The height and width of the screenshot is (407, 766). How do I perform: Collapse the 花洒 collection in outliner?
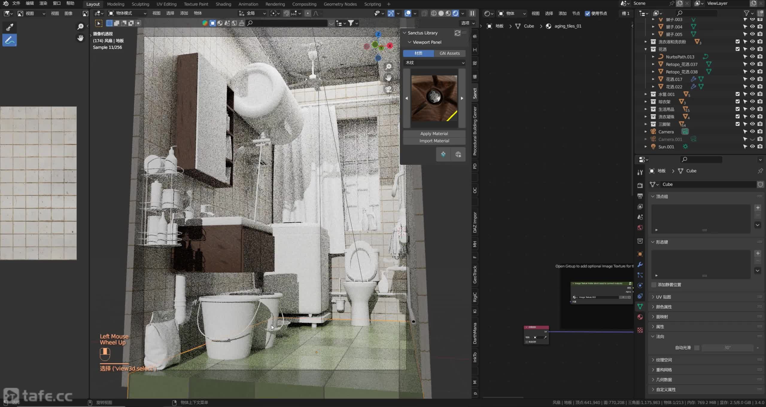click(646, 49)
